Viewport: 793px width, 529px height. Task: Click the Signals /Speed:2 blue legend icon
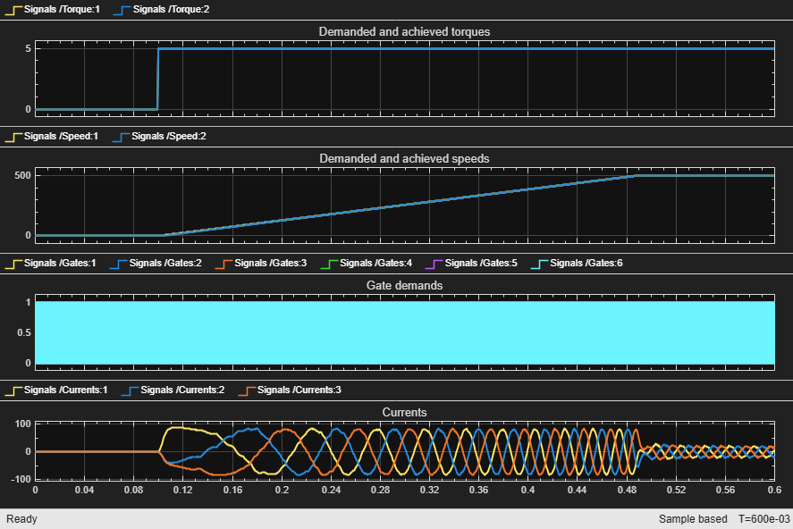pyautogui.click(x=118, y=137)
